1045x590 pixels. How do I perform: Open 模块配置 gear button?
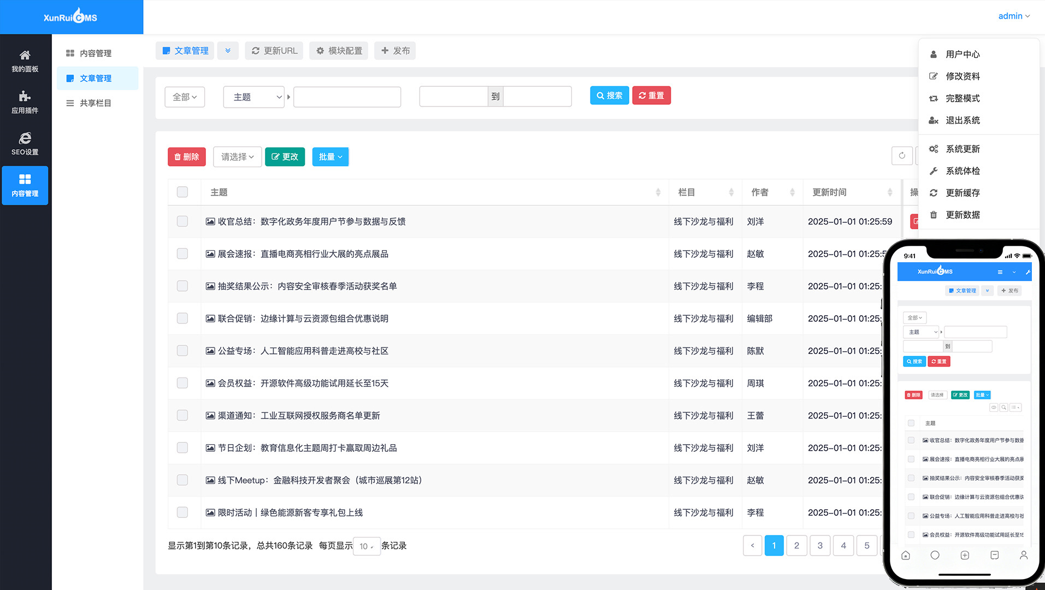point(339,51)
